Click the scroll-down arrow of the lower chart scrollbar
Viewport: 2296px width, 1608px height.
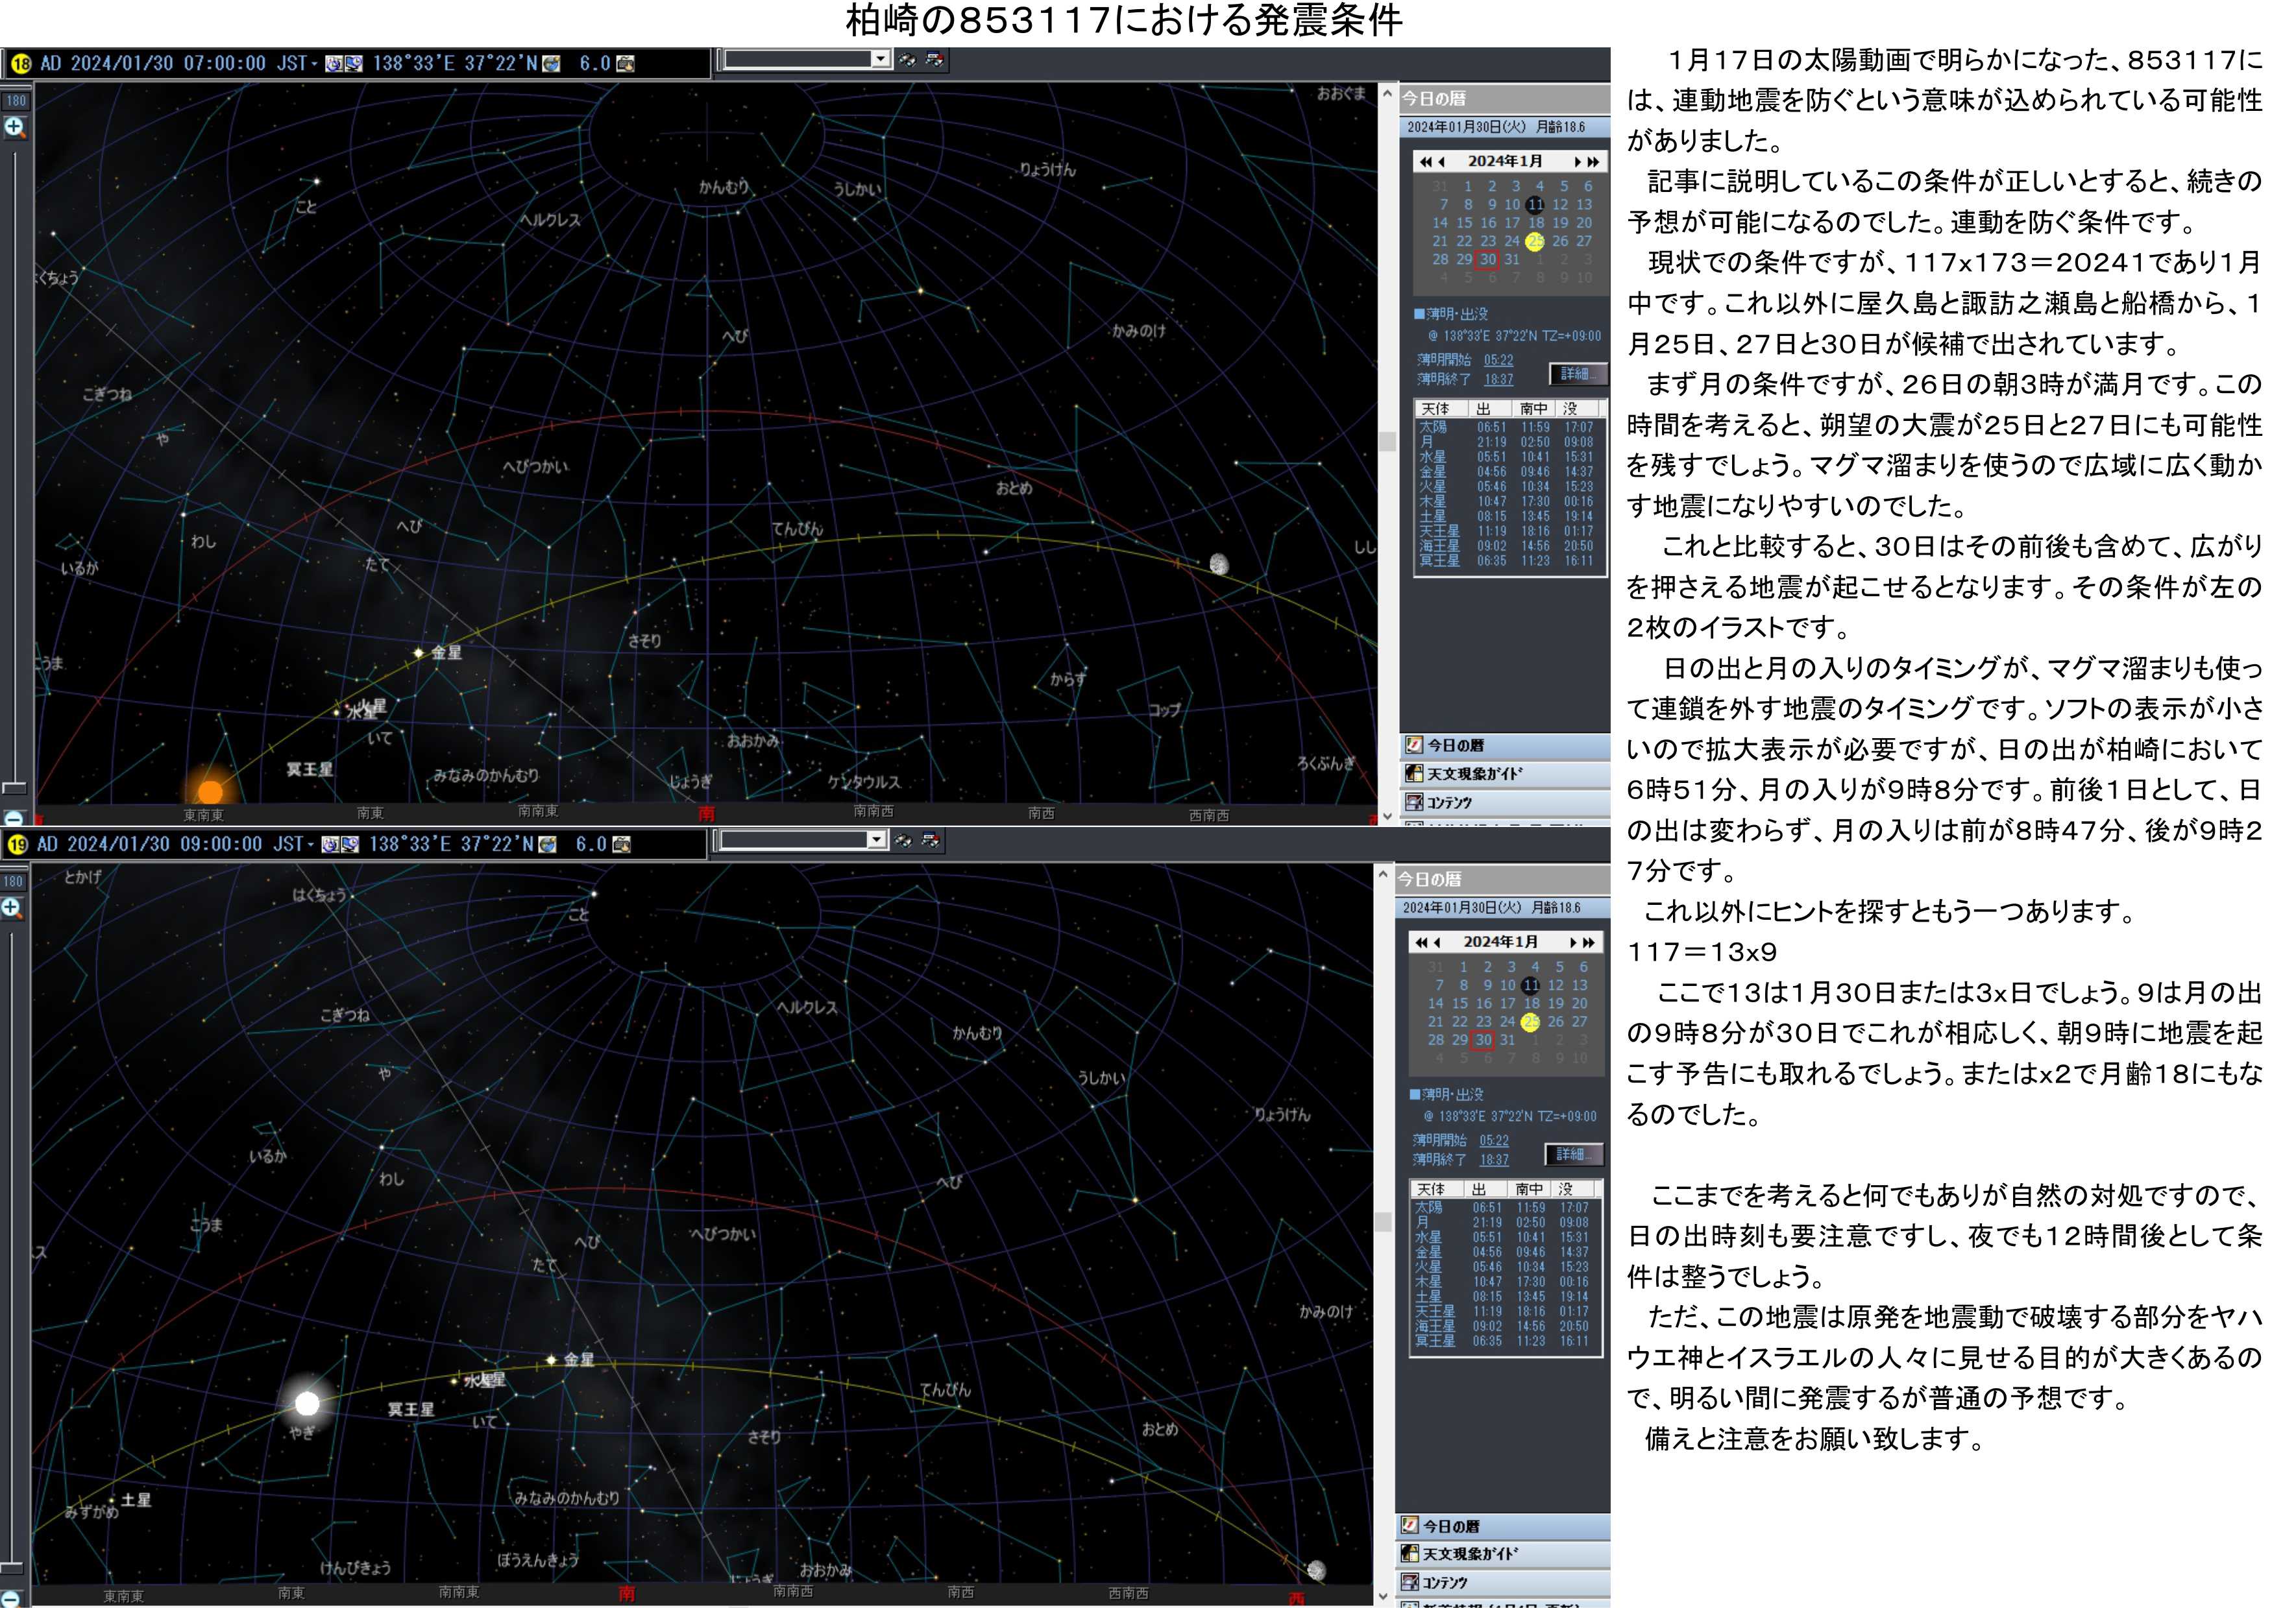tap(1383, 1597)
